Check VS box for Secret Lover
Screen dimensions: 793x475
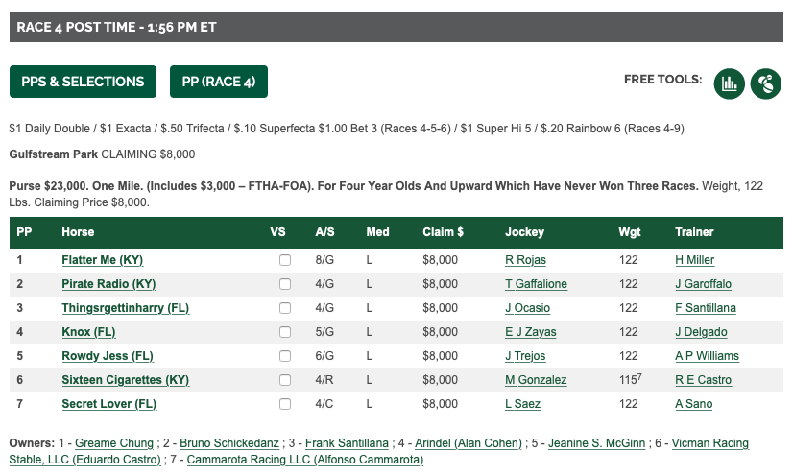point(285,404)
